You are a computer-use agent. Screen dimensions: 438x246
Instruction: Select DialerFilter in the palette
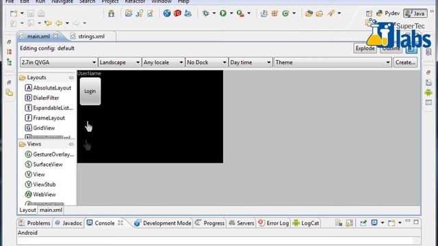pos(42,98)
